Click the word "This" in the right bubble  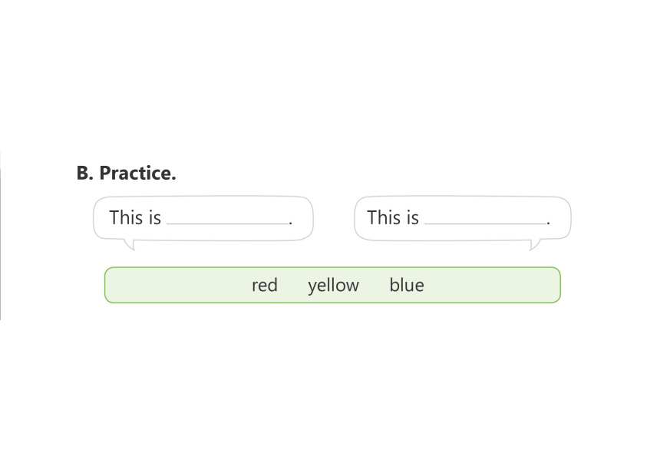[x=384, y=218]
